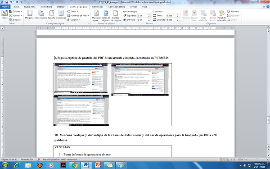Expand Guiones hyphenation dropdown
The height and width of the screenshot is (169, 270).
click(x=74, y=20)
